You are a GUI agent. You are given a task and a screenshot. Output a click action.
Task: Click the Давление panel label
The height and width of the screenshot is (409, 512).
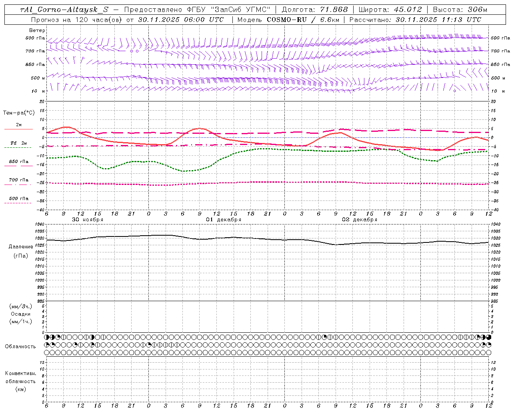click(x=21, y=247)
